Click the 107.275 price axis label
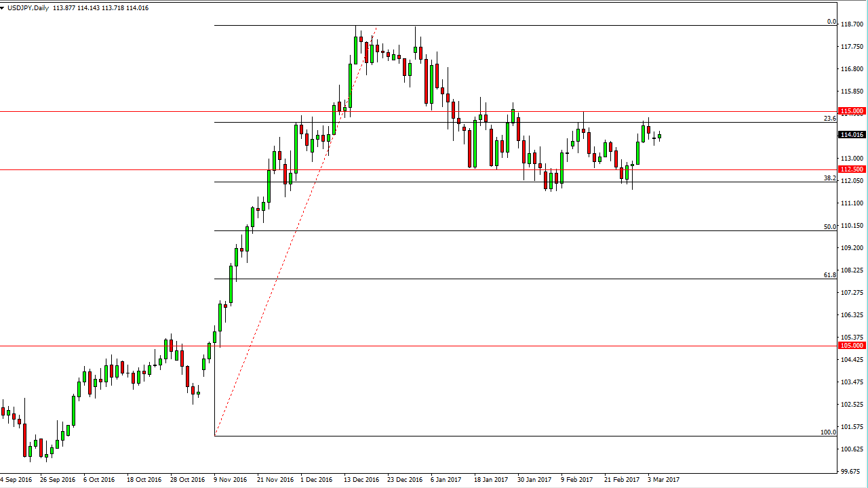This screenshot has width=868, height=488. pos(851,293)
